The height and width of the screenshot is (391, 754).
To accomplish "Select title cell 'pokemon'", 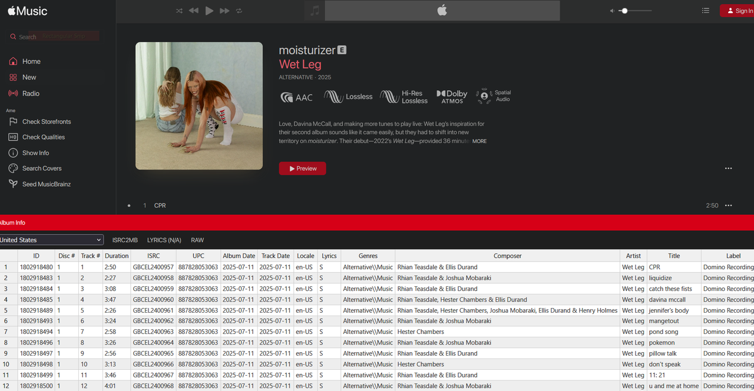I will [674, 343].
